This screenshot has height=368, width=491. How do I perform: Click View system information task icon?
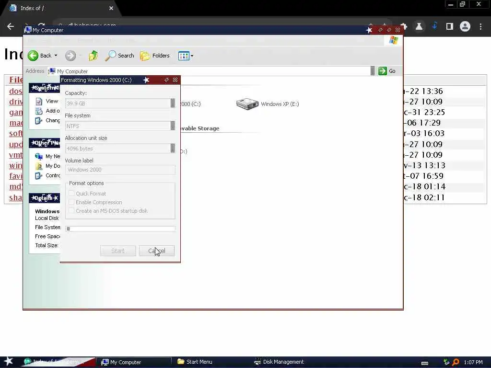click(x=39, y=102)
